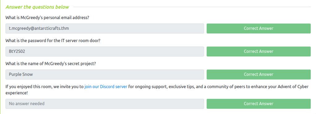This screenshot has height=114, width=316.
Task: Click the No answer needed field
Action: (105, 104)
